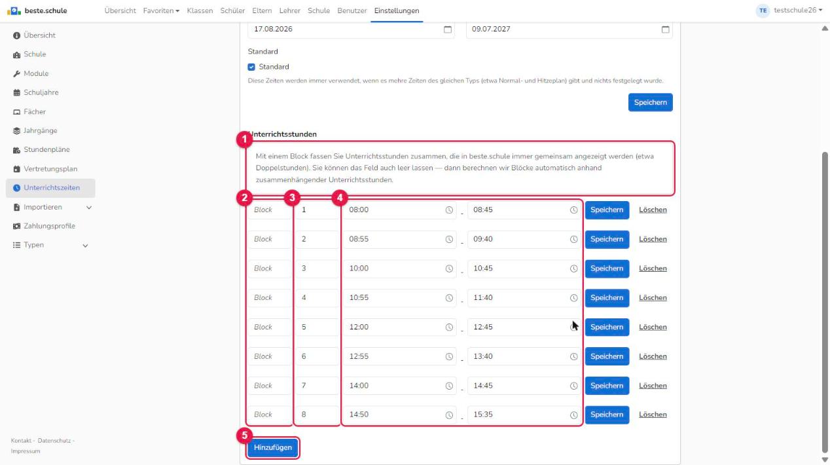Viewport: 830px width, 465px height.
Task: Click the Jahrgänge layers icon
Action: 16,131
